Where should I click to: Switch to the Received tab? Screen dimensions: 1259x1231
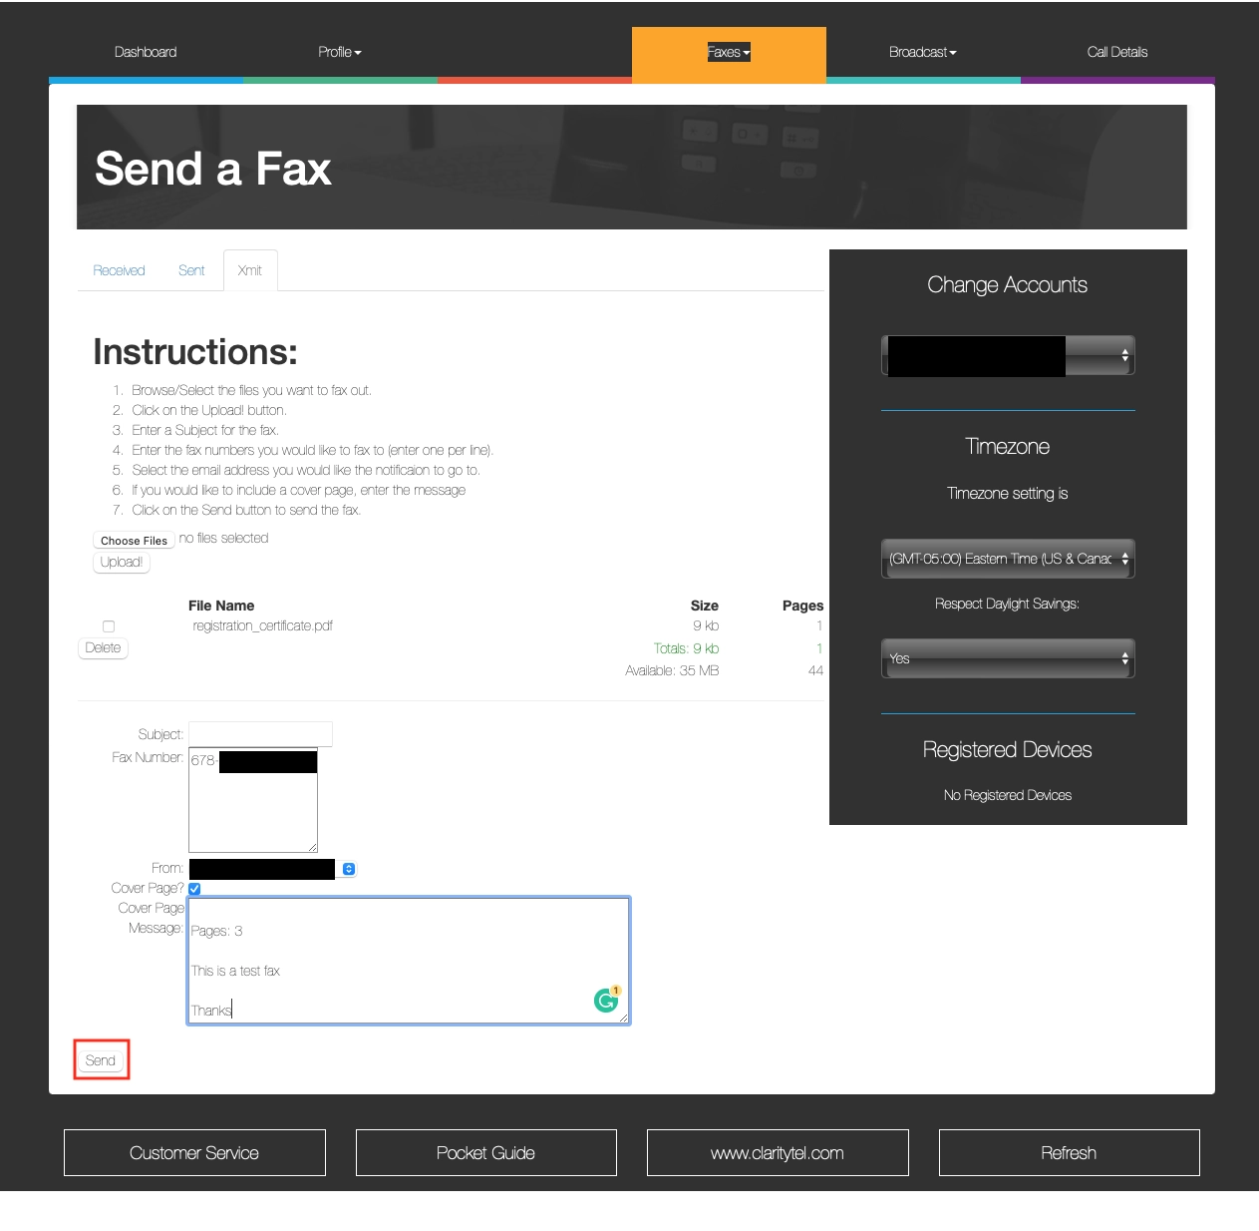[119, 270]
